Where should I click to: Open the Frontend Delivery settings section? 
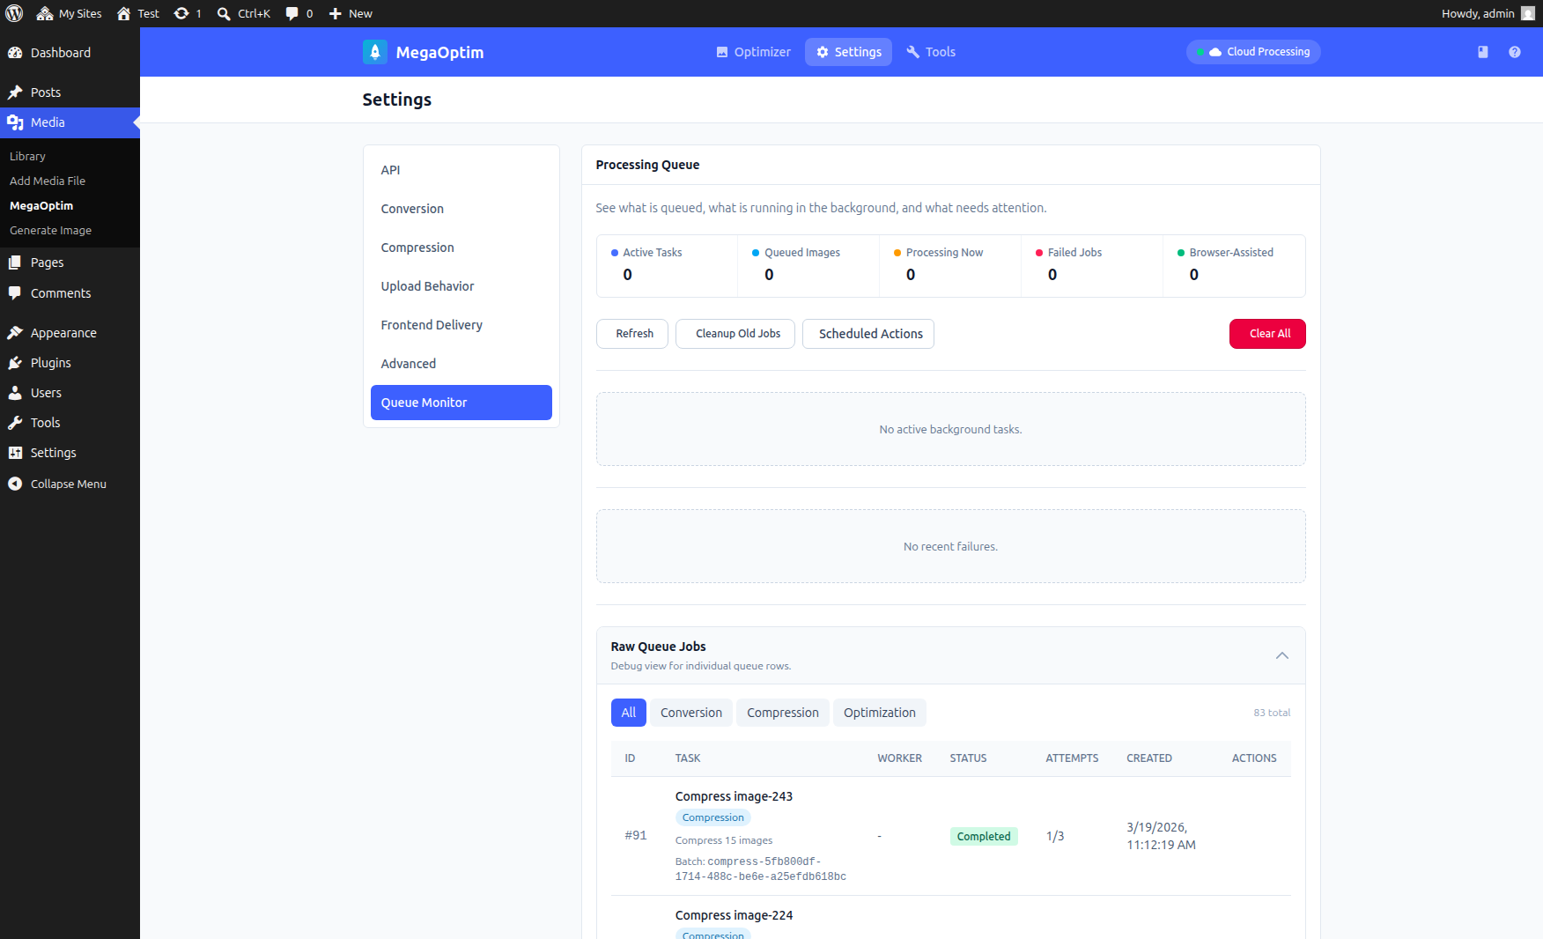(x=461, y=325)
